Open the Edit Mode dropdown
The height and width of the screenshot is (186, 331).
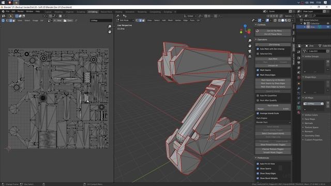point(125,20)
